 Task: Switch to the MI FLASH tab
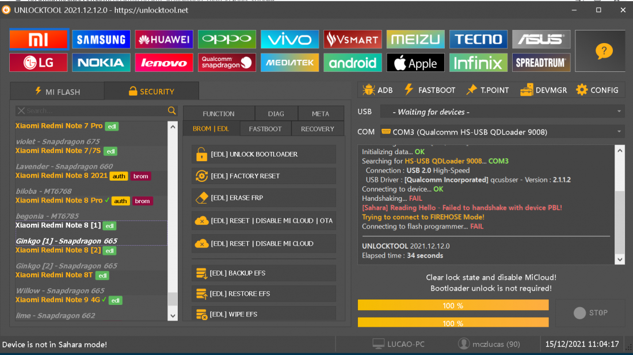[x=58, y=91]
